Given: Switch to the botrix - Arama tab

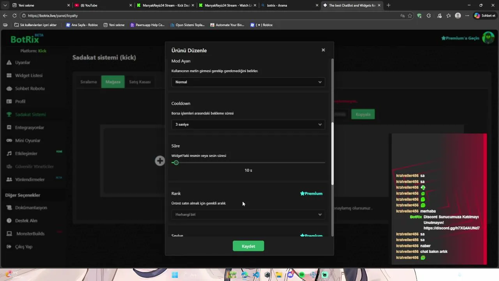Looking at the screenshot, I should 289,5.
